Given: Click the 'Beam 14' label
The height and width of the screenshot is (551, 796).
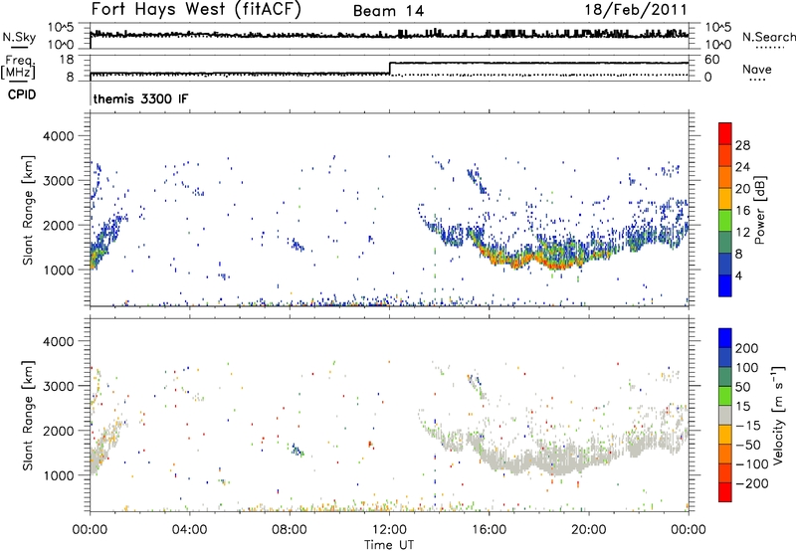Looking at the screenshot, I should point(388,11).
